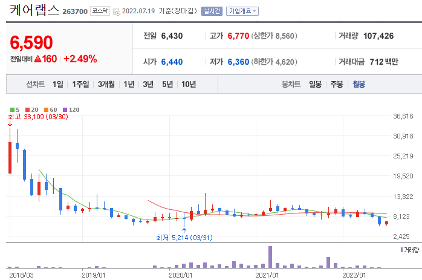Viewport: 422px width, 280px height.
Task: Click the 최저 5,214 (03/31) chart label
Action: pyautogui.click(x=184, y=238)
